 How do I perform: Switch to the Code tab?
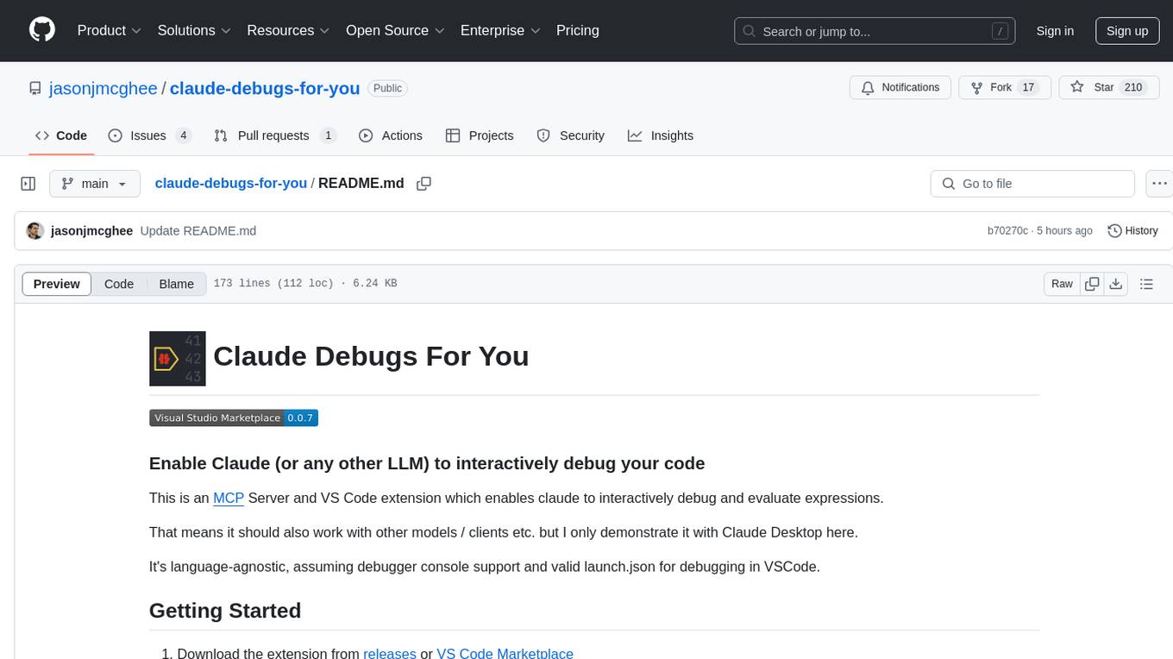(61, 135)
